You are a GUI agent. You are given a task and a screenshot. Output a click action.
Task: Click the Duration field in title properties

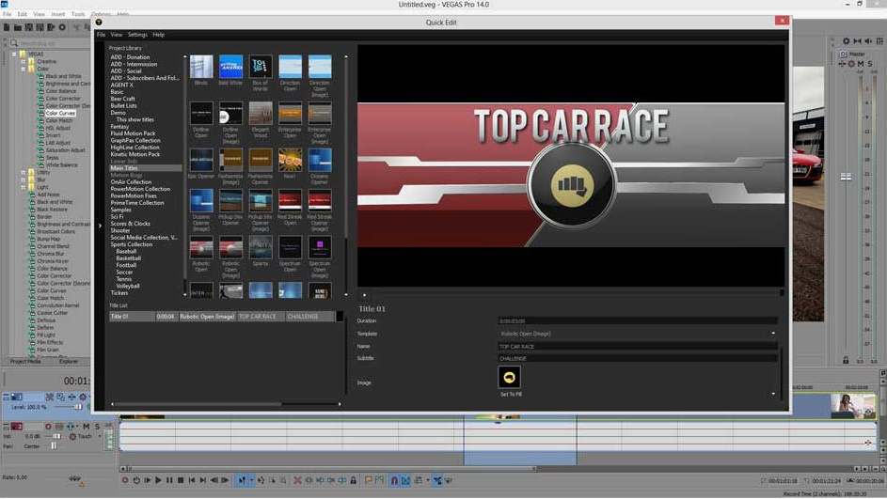coord(638,321)
